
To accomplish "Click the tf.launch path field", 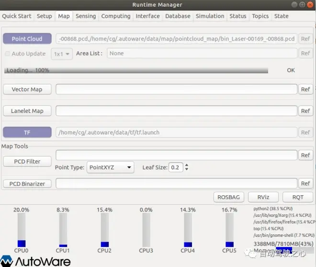I will 176,132.
